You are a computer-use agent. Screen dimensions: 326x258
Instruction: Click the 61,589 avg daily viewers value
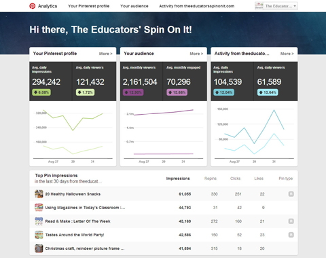(269, 82)
